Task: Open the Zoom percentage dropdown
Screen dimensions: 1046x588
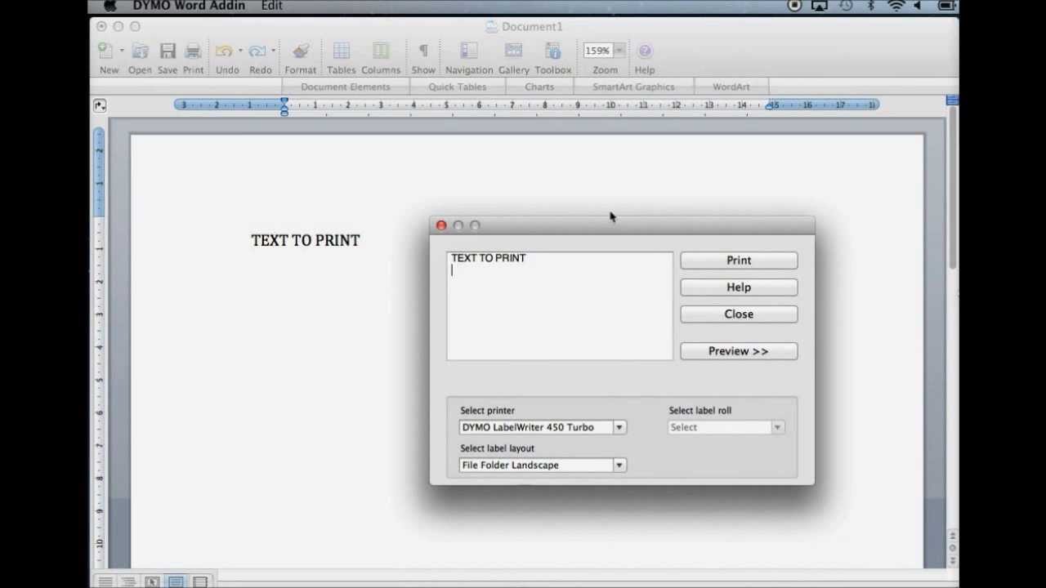Action: (x=619, y=51)
